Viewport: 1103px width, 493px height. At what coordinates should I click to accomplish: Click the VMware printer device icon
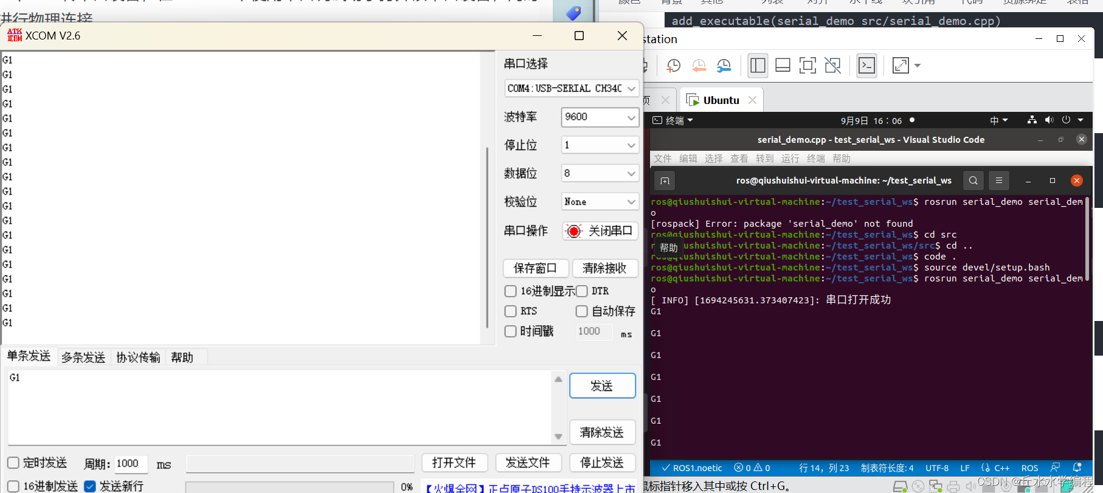tap(953, 486)
